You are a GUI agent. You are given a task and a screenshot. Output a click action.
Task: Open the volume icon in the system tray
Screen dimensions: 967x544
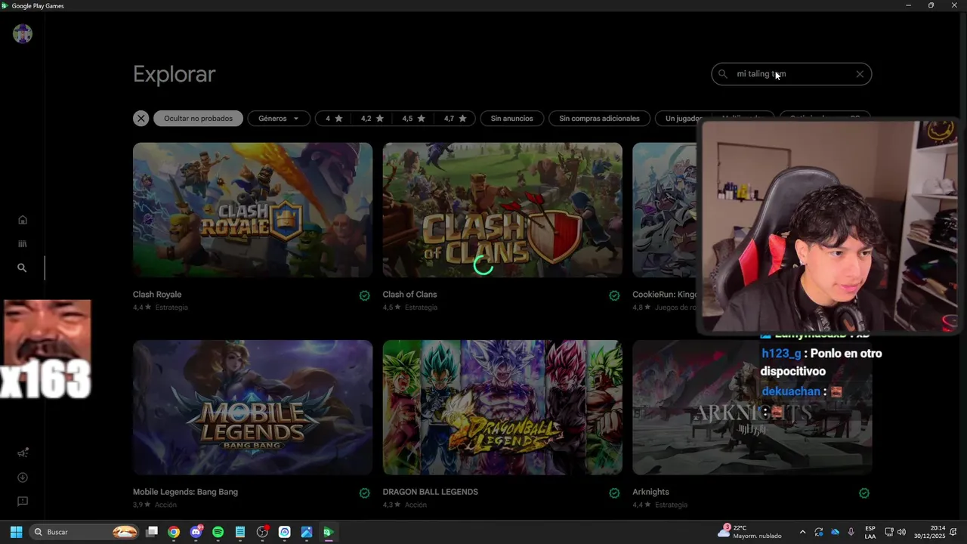click(901, 532)
